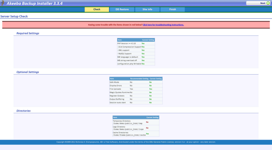This screenshot has width=272, height=150.
Task: Select the 'PHP Version >= 4.3.10' row label
Action: 126,43
